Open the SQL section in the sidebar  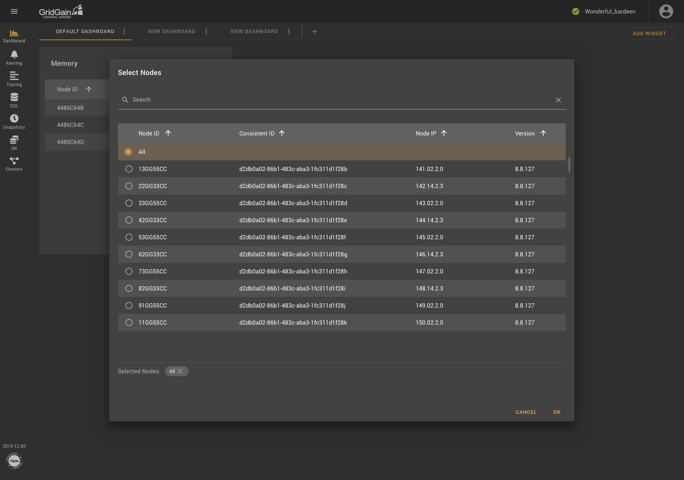coord(14,101)
